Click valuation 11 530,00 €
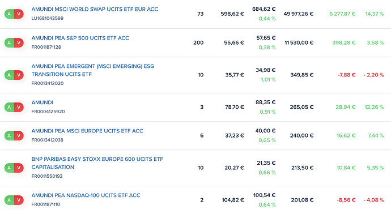The height and width of the screenshot is (214, 391). (x=299, y=42)
